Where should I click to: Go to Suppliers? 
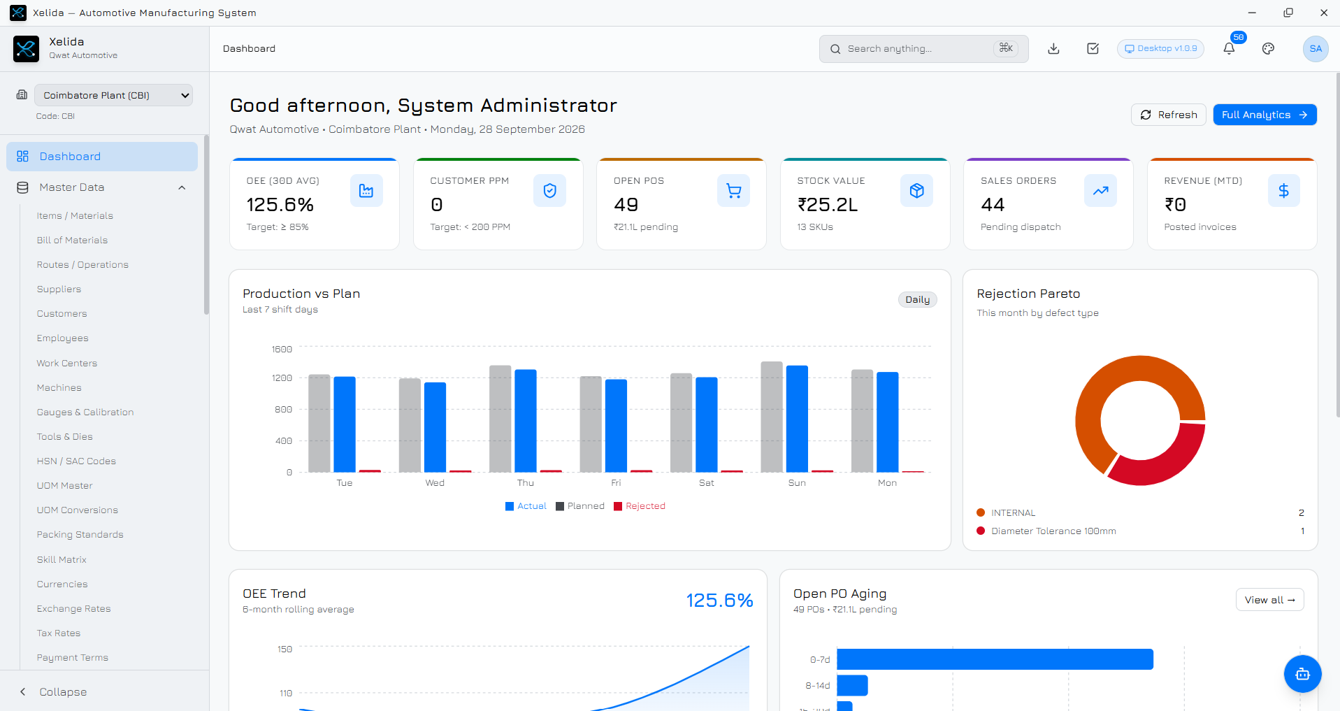click(59, 289)
